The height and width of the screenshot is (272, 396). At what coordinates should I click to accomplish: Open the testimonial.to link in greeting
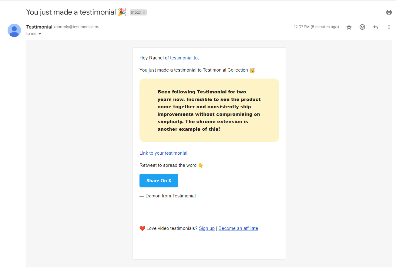click(184, 58)
